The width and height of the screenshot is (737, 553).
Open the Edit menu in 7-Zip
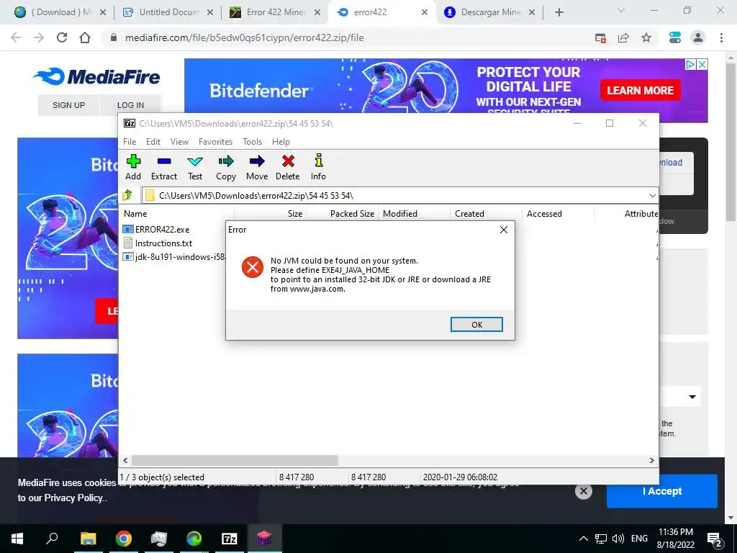tap(153, 142)
